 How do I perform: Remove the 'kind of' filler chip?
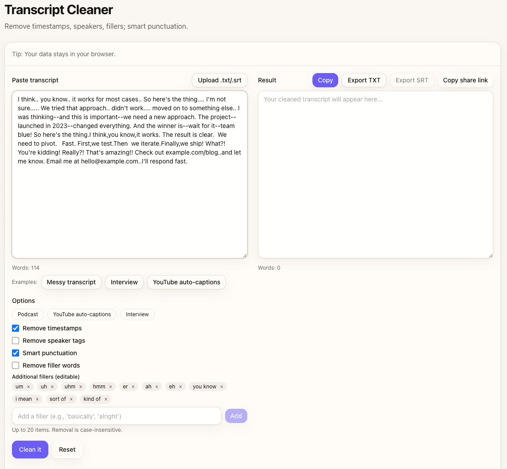pos(105,399)
